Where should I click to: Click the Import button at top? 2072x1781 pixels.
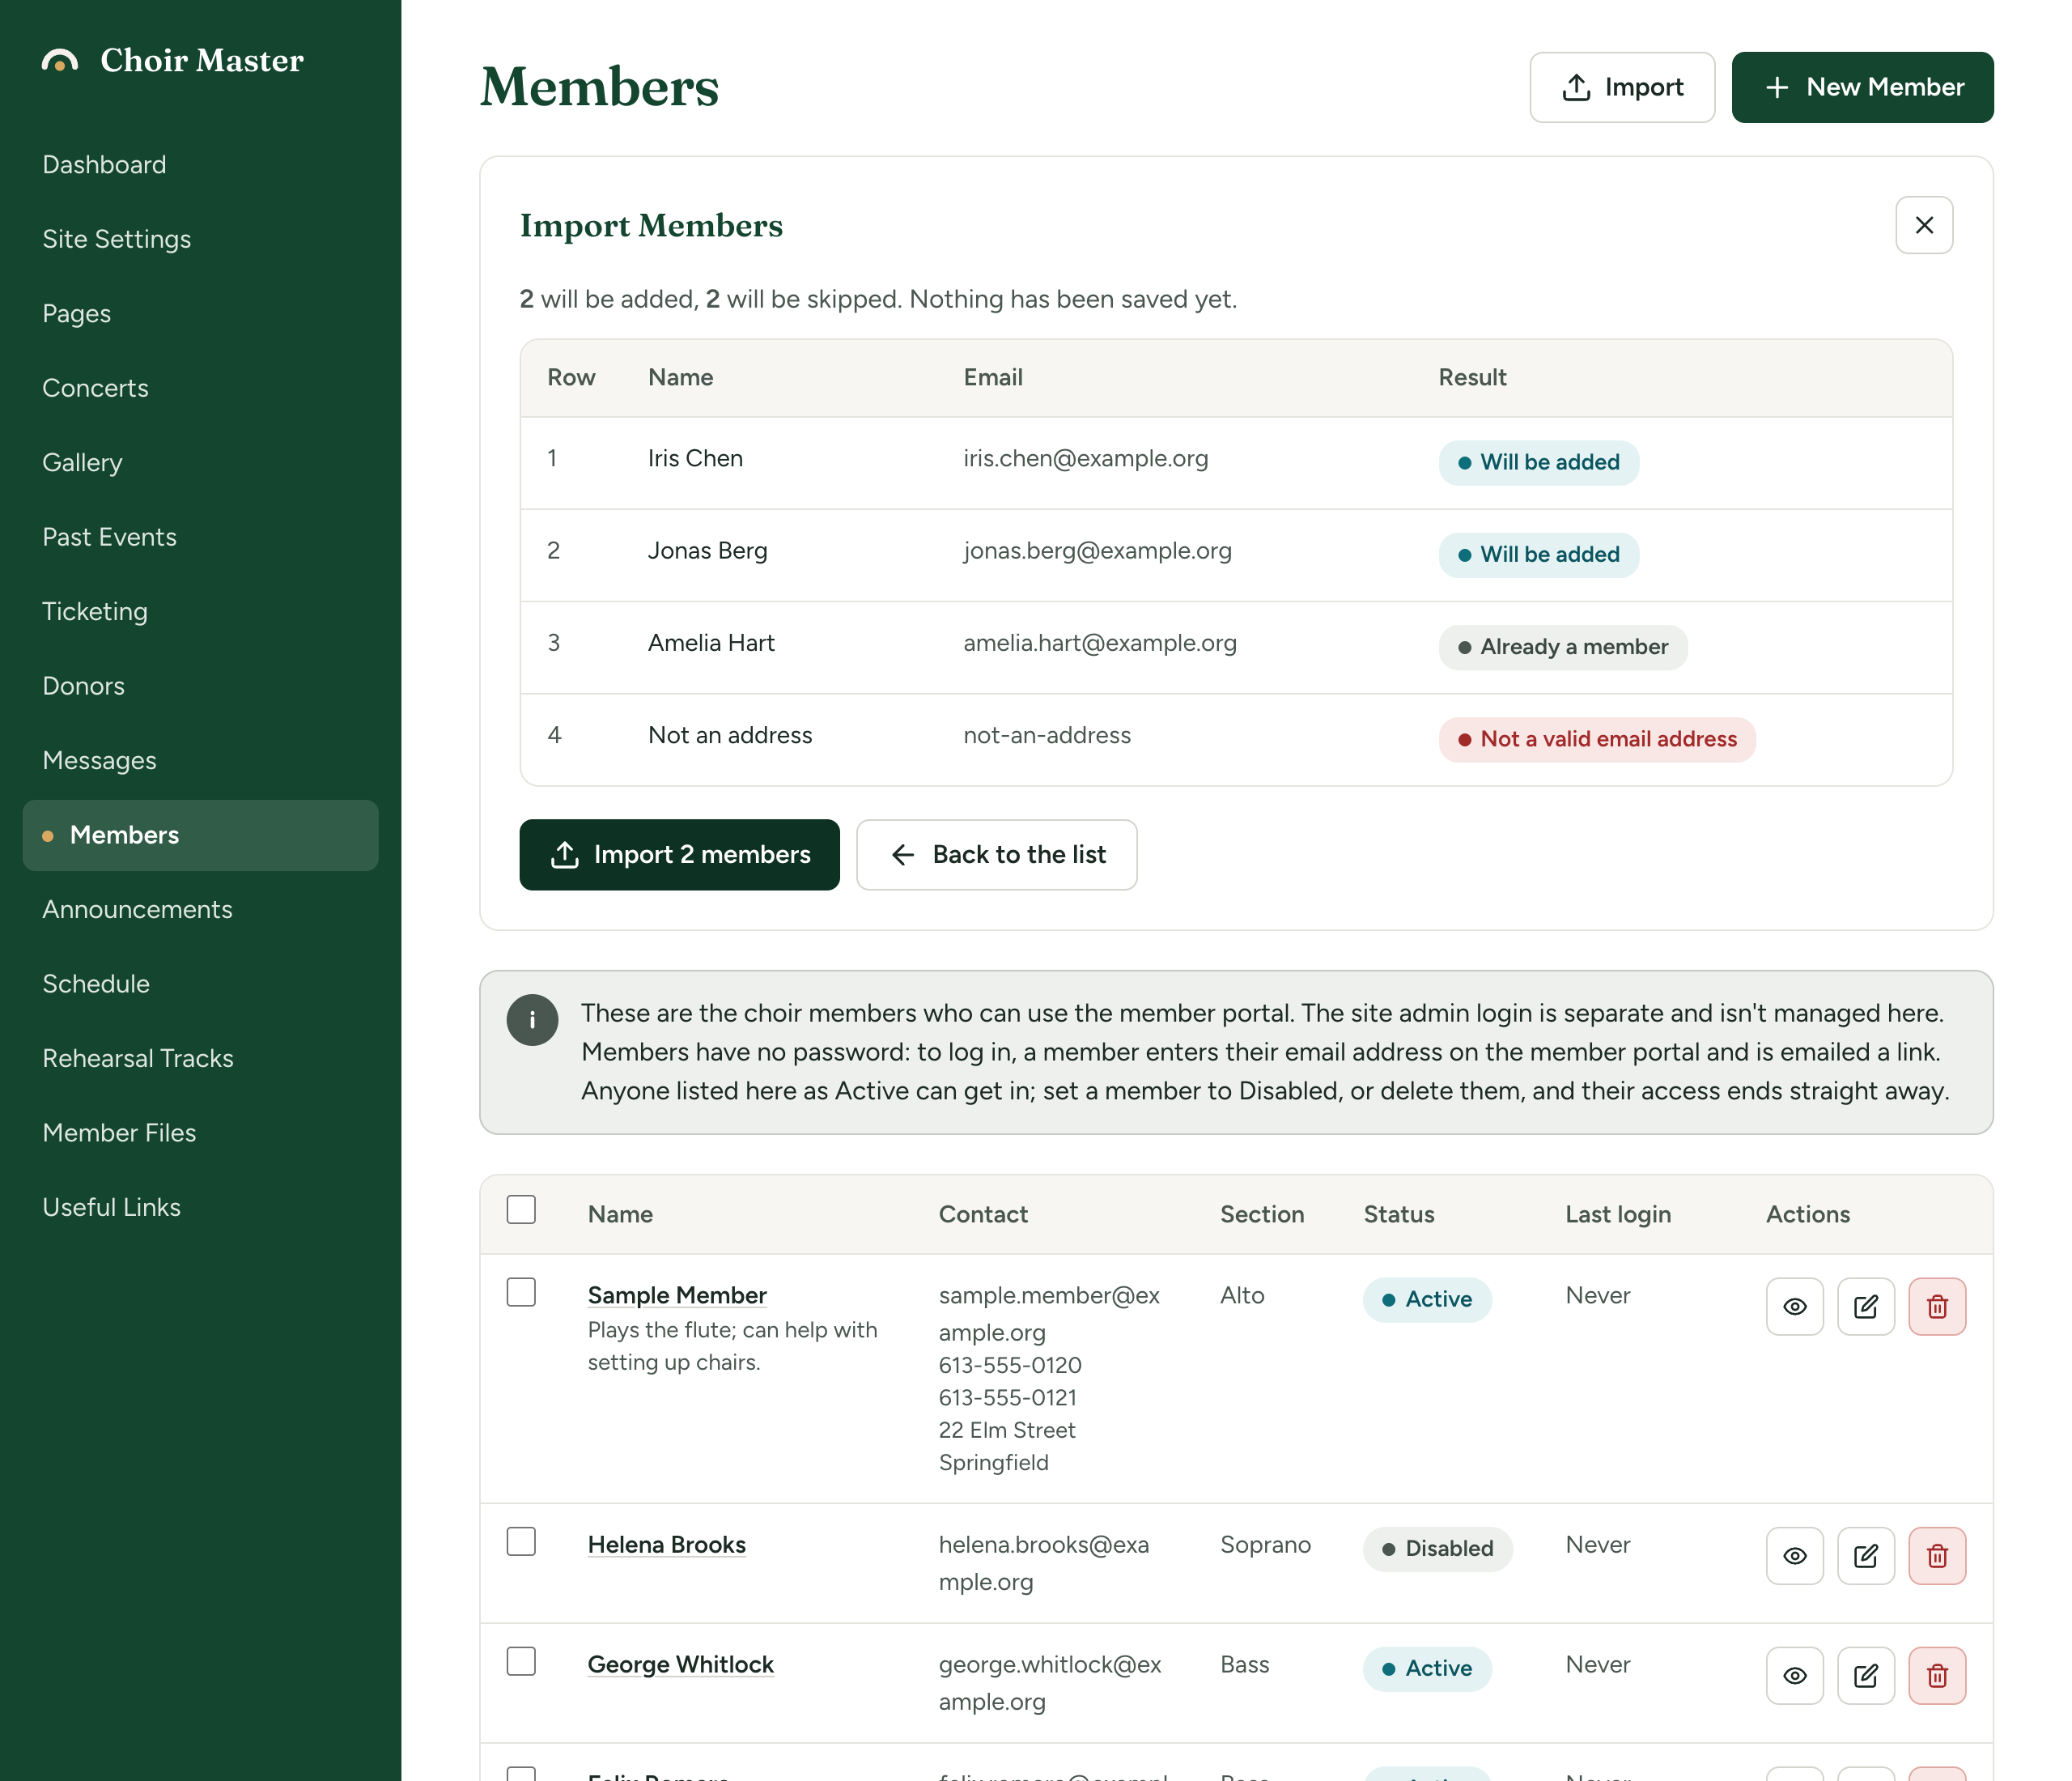pyautogui.click(x=1622, y=88)
